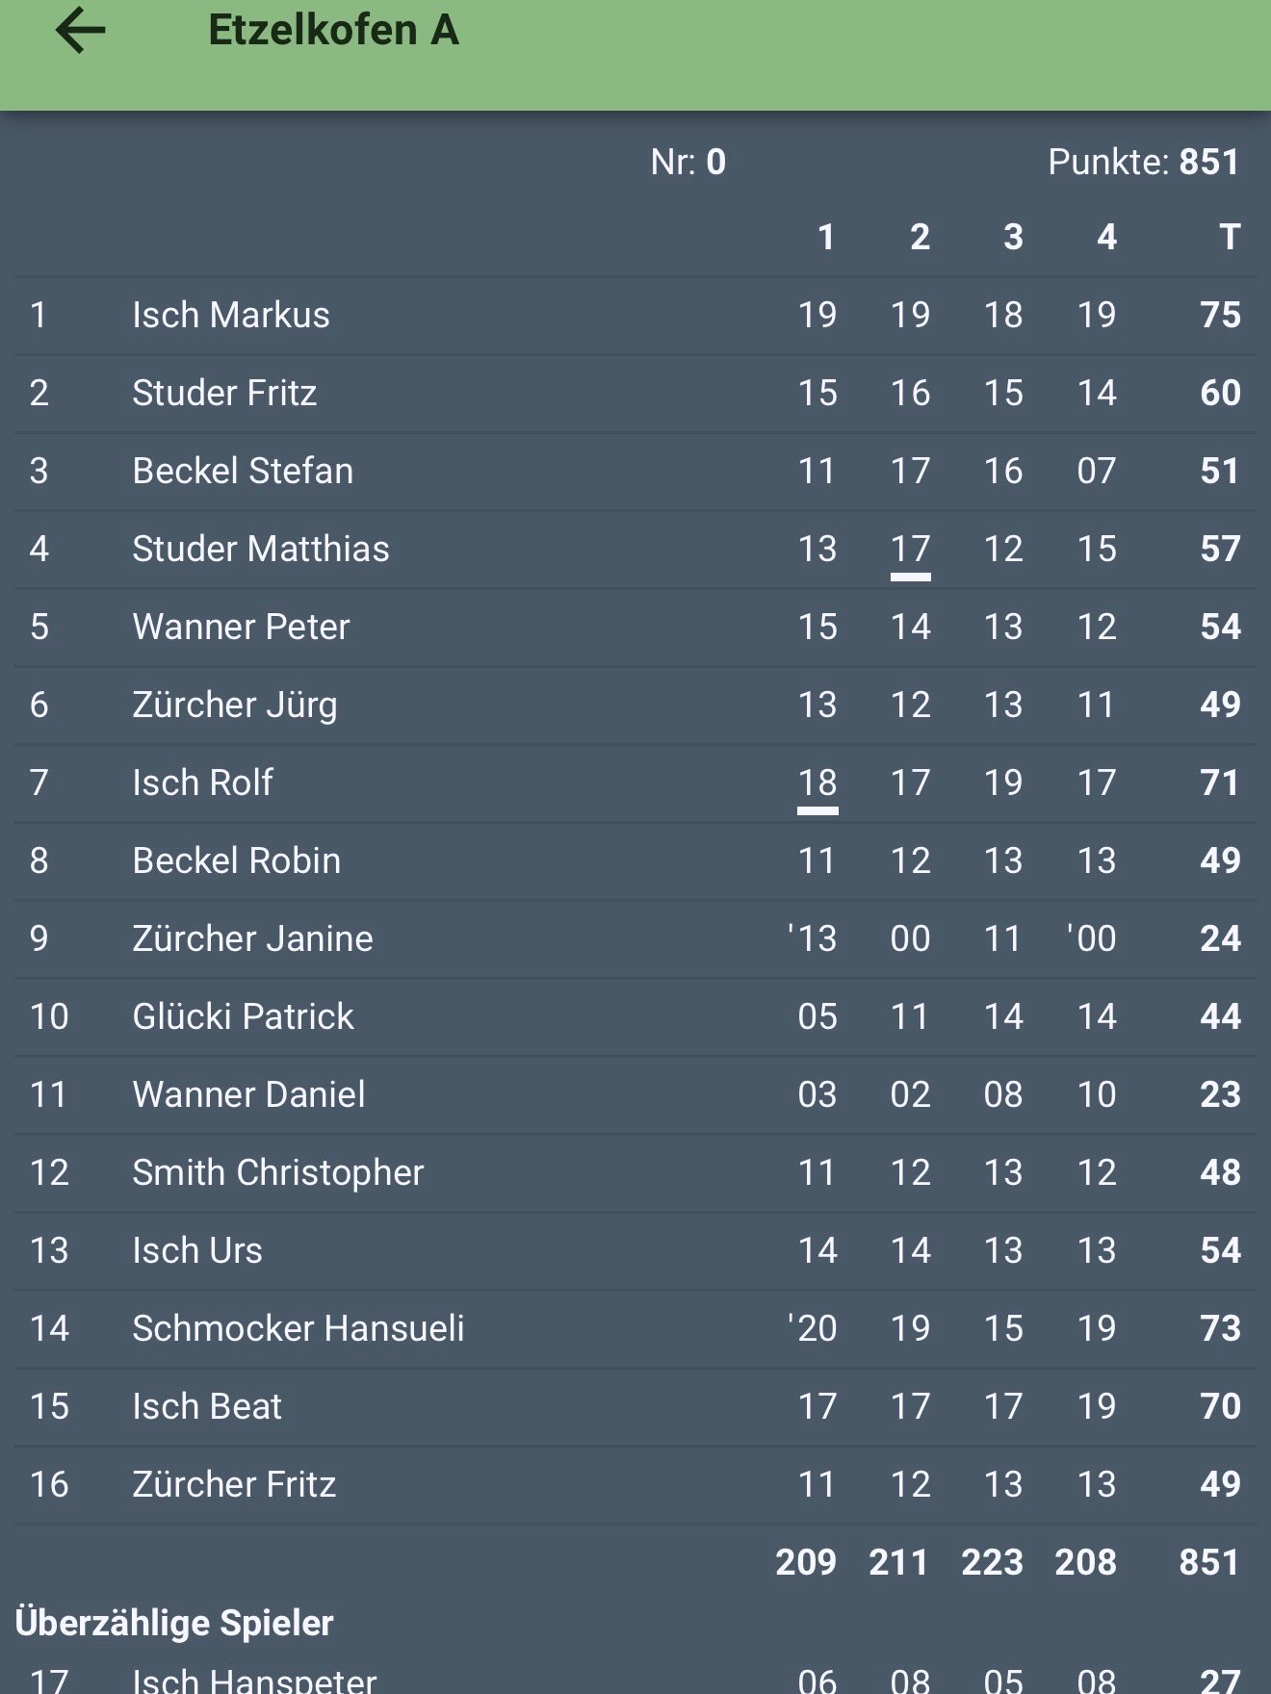The image size is (1271, 1694).
Task: Click underlined score 18 of Isch Rolf
Action: (817, 785)
